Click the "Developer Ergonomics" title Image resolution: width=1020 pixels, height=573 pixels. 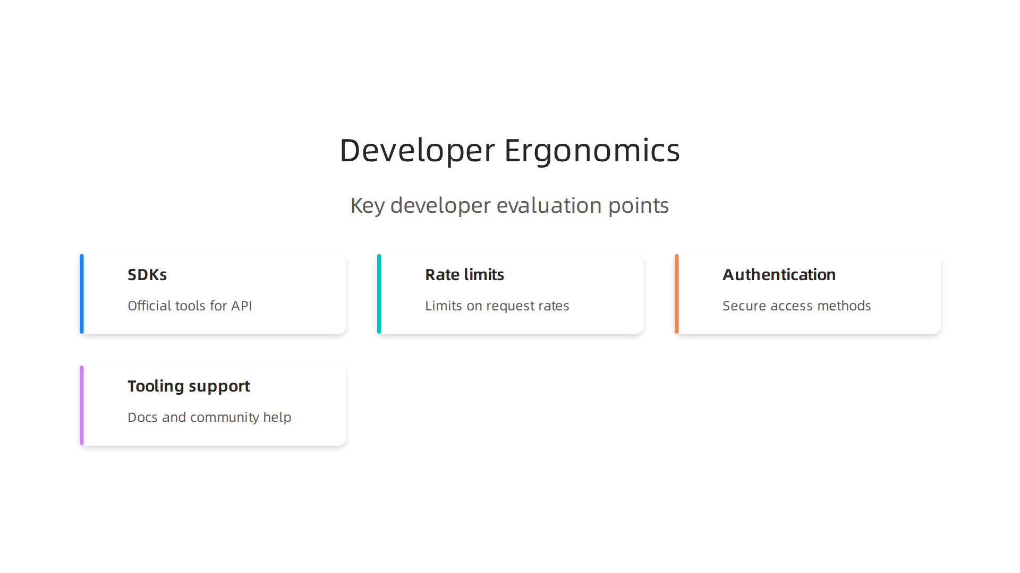click(509, 150)
